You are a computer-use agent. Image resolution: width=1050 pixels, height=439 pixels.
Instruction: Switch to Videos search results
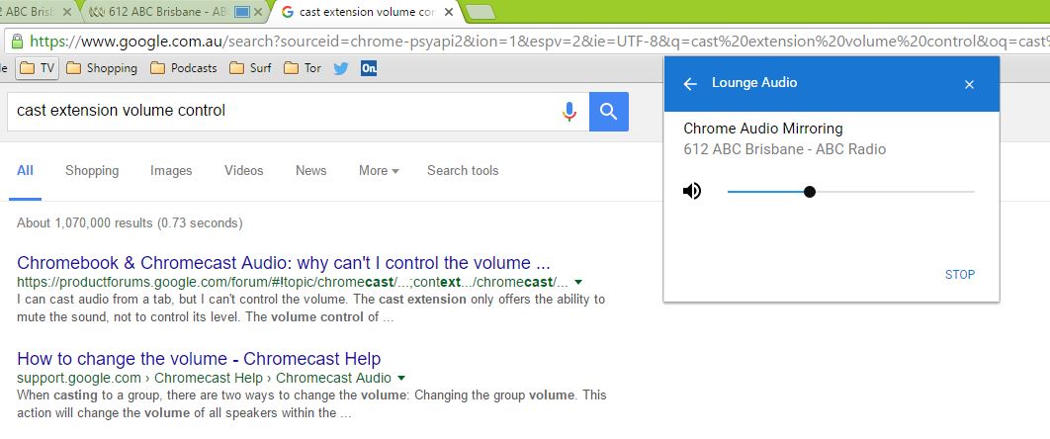click(244, 171)
